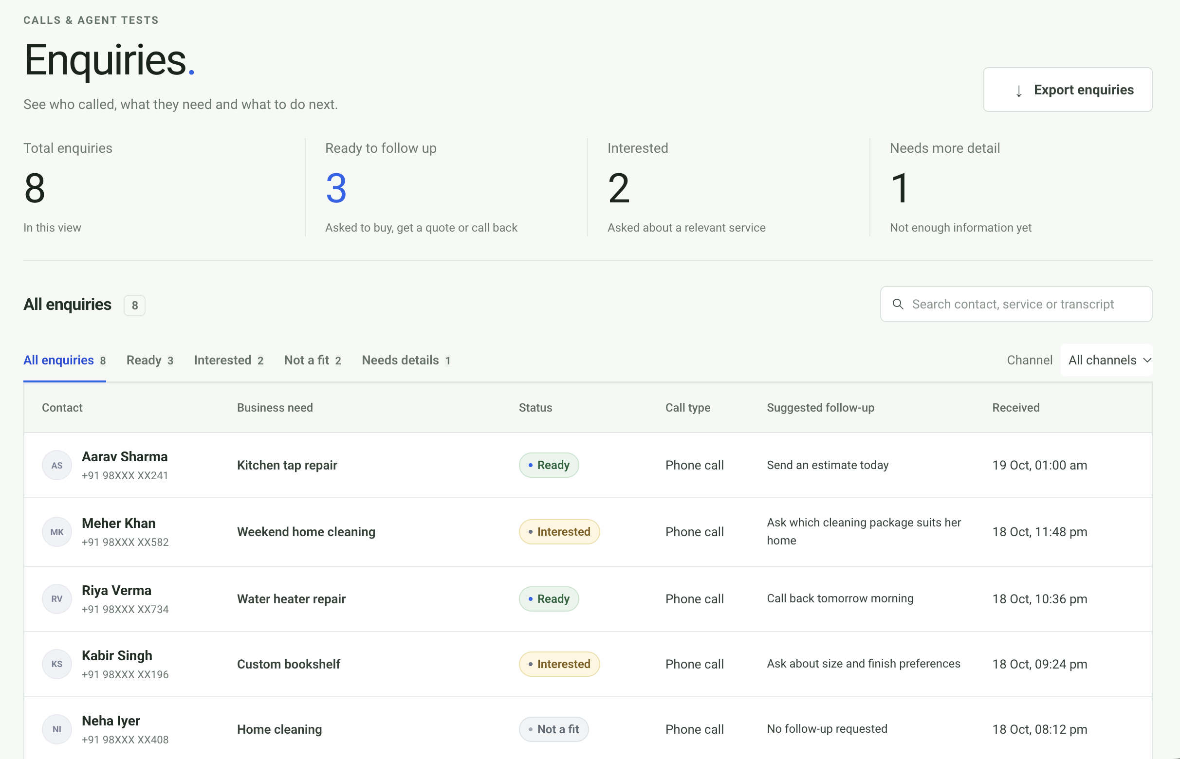Click the Contact column header
Viewport: 1180px width, 759px height.
click(x=62, y=408)
